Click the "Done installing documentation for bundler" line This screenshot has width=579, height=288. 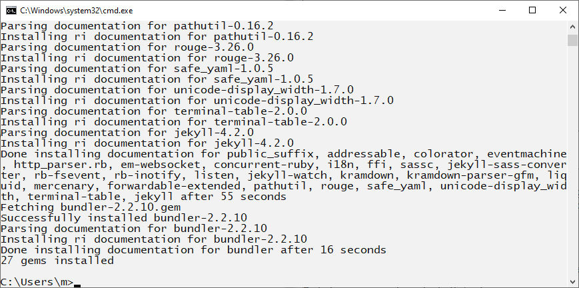pos(193,250)
